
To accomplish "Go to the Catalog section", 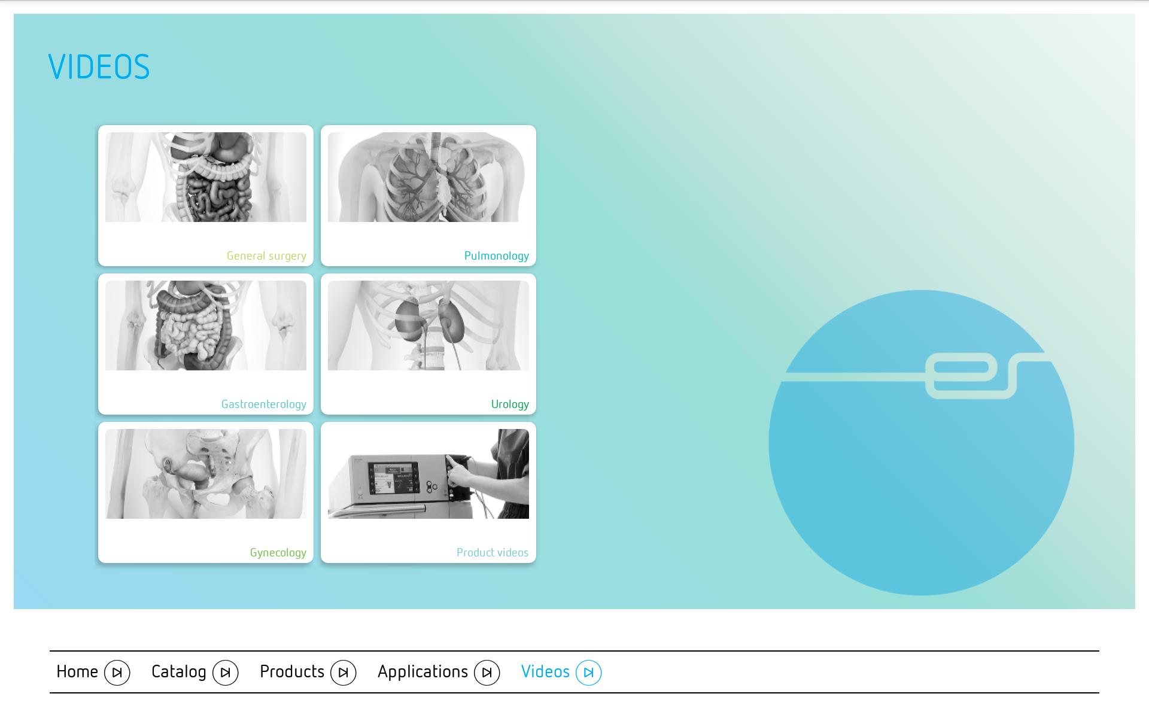I will click(178, 671).
